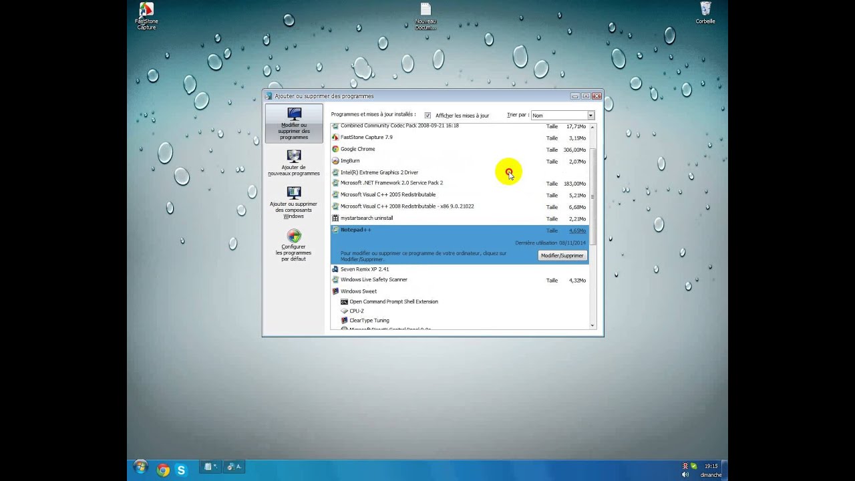
Task: Launch Skype from the taskbar
Action: pos(181,470)
